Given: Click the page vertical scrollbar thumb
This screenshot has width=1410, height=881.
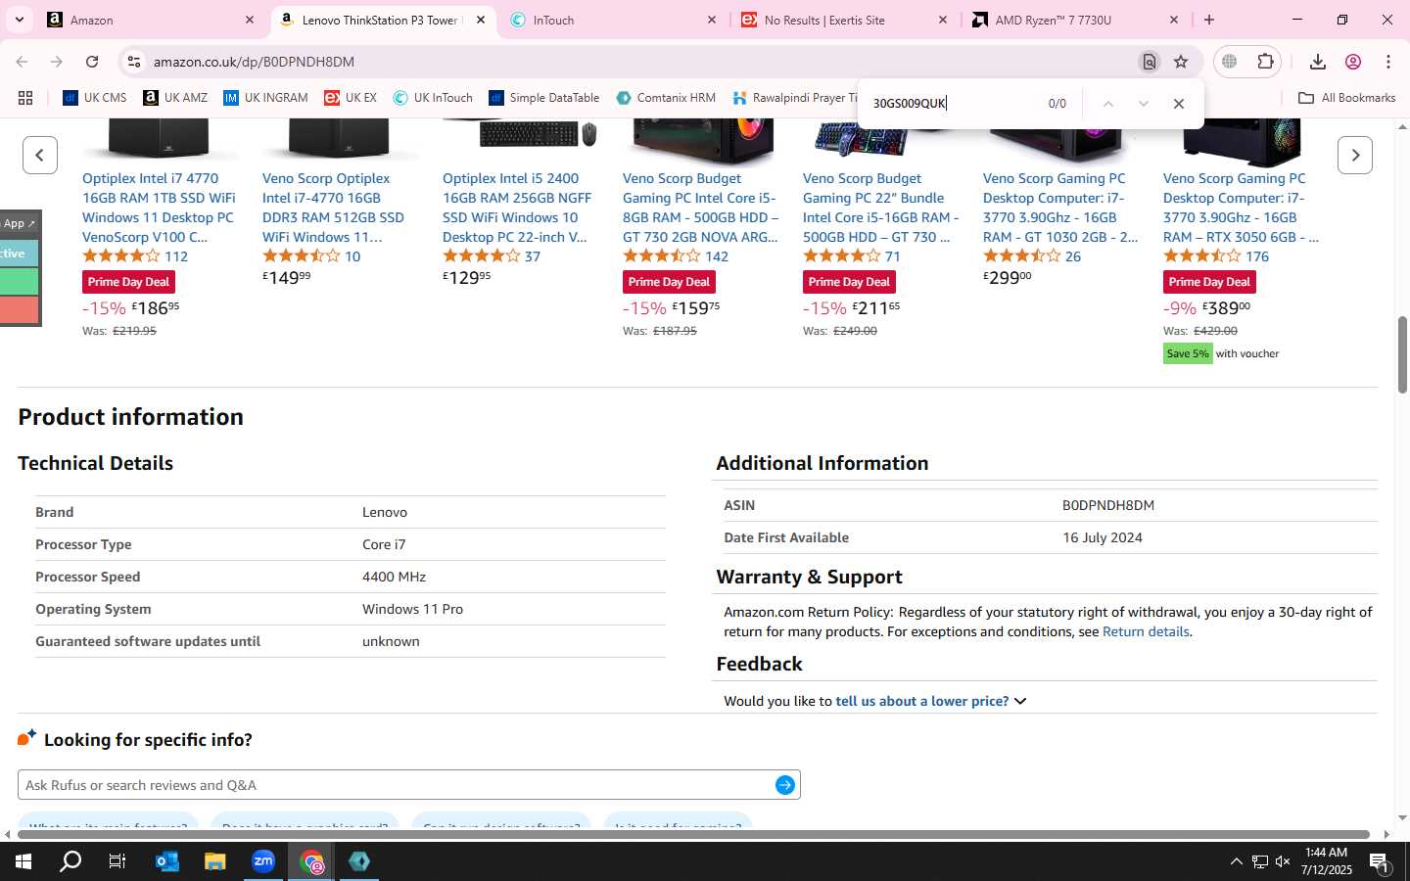Looking at the screenshot, I should pyautogui.click(x=1402, y=354).
